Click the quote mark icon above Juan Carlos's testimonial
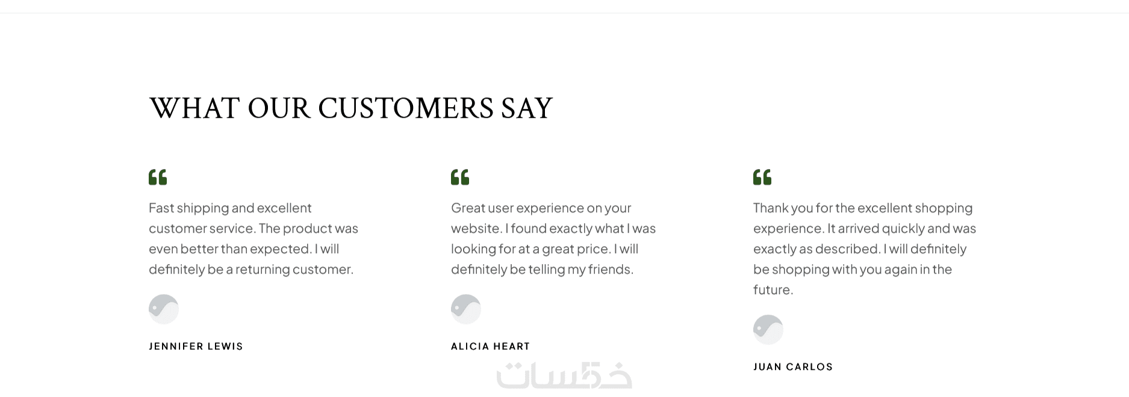This screenshot has height=397, width=1129. point(762,177)
